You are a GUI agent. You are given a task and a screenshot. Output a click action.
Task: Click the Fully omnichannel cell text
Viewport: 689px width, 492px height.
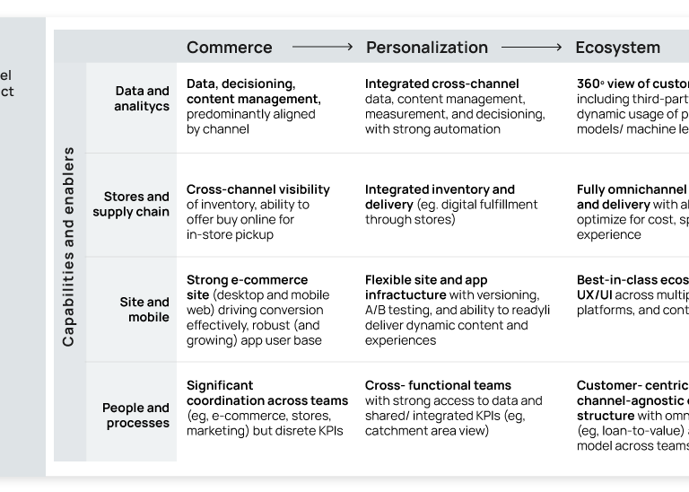tap(632, 212)
